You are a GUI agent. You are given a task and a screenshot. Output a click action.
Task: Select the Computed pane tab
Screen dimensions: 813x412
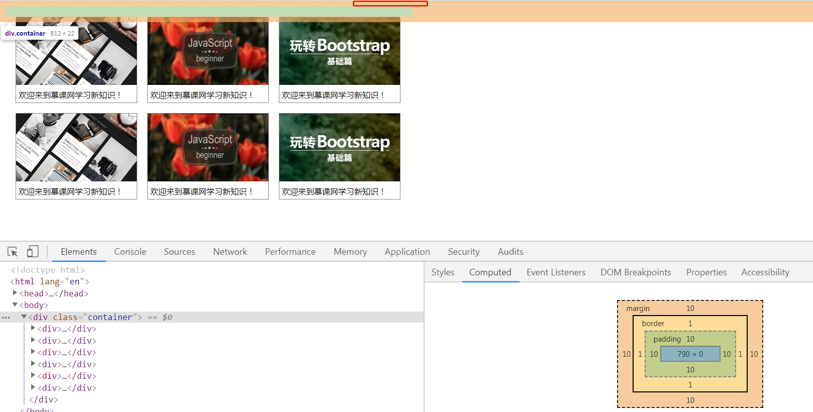[490, 272]
